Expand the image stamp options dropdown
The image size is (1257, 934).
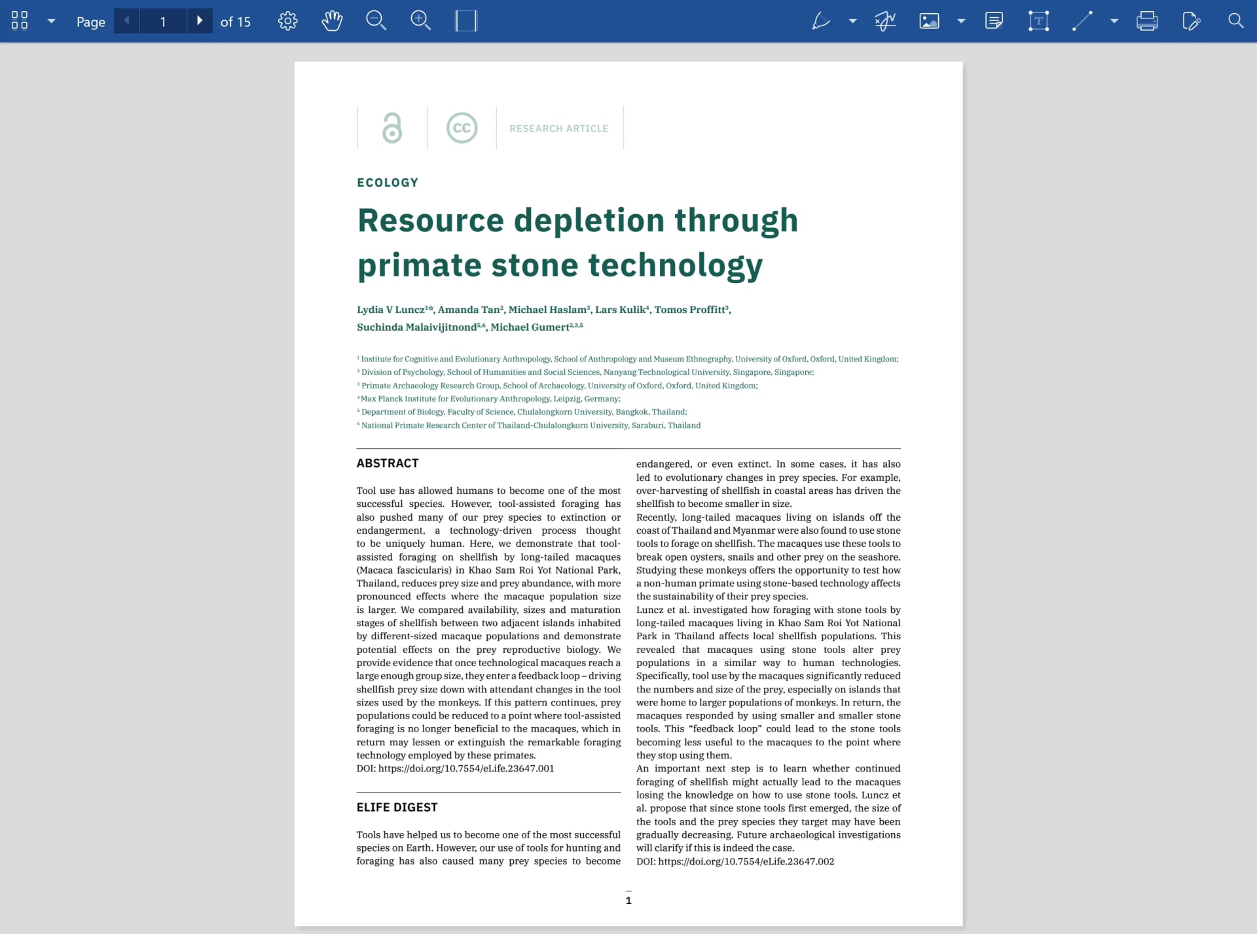pos(961,21)
